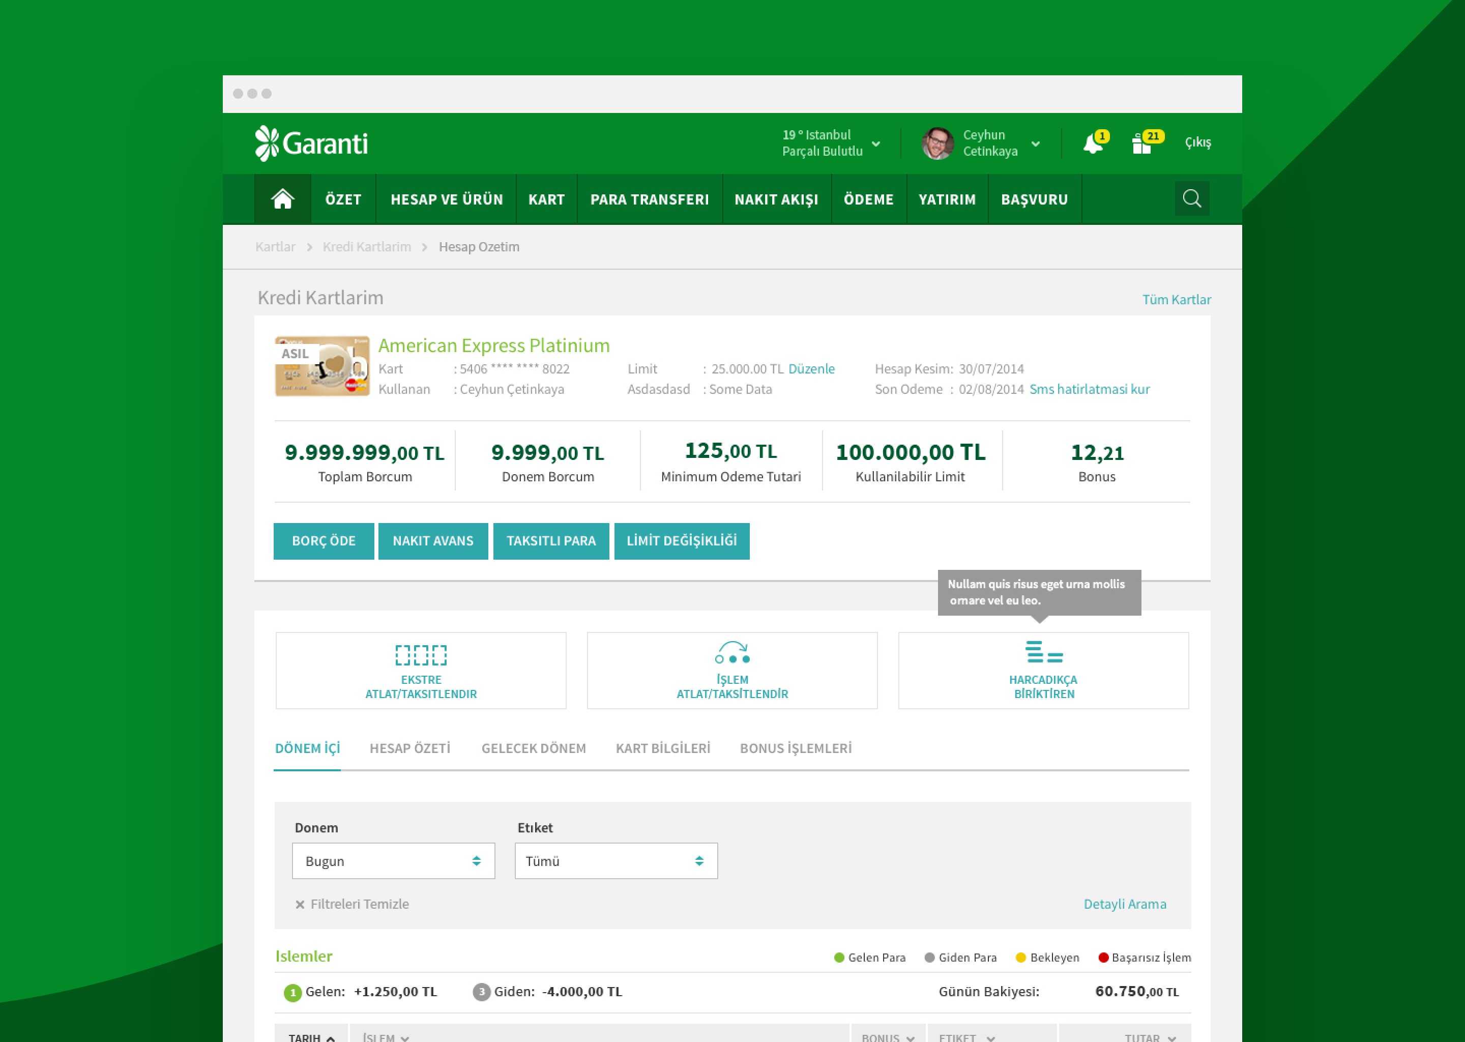Click the gray Giden Para legend dot

[x=929, y=958]
